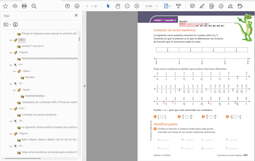Zoom in with plus button
The image size is (255, 161).
(x=137, y=6)
